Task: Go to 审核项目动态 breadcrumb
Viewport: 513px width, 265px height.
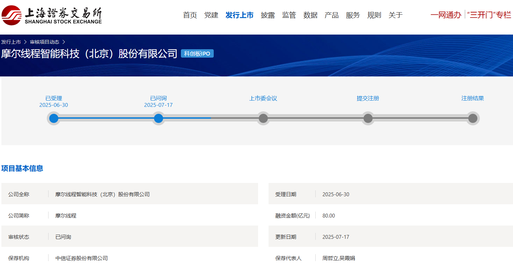Action: click(44, 42)
